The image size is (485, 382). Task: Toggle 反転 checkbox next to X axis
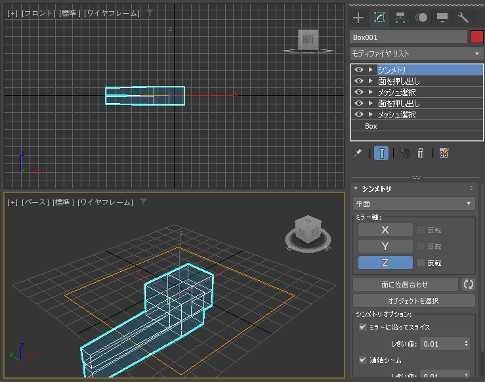(420, 230)
